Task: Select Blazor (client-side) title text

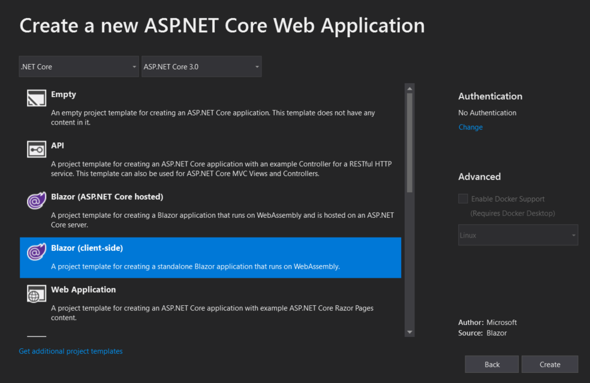Action: click(x=87, y=248)
